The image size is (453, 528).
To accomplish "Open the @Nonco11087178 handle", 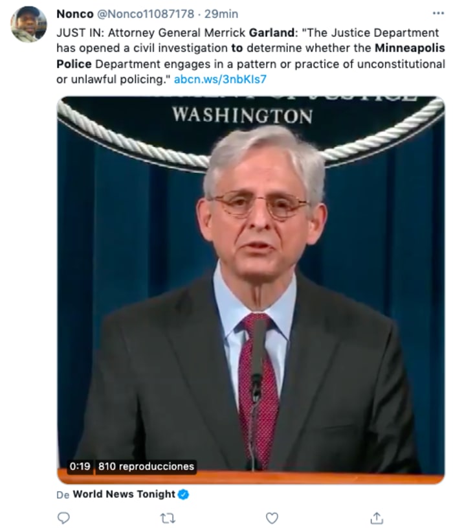I will tap(146, 14).
